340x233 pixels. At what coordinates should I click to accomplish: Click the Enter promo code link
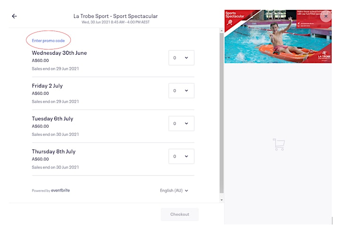(x=48, y=41)
